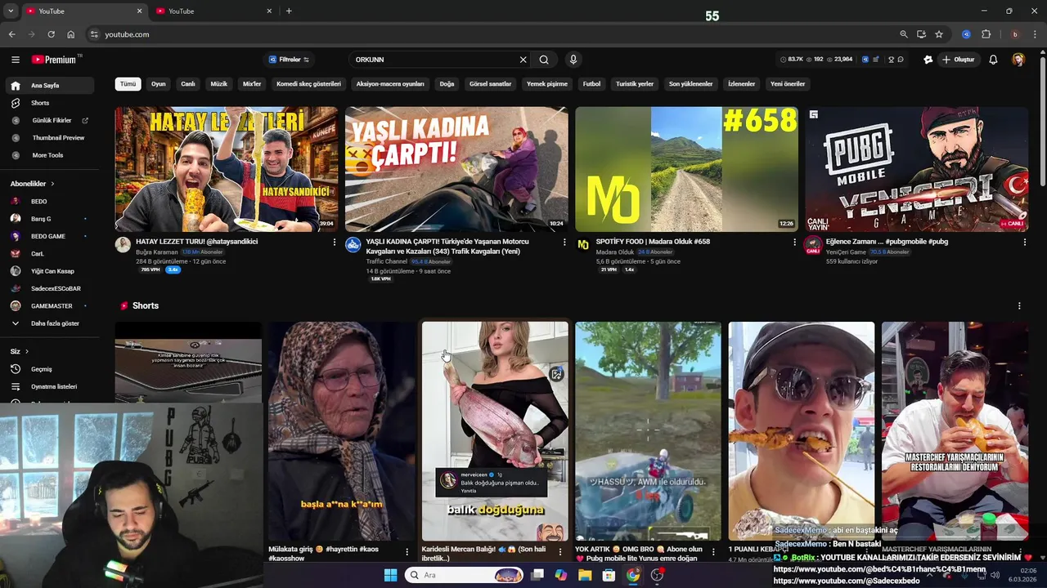The image size is (1047, 588).
Task: Click the search magnifier button
Action: [x=544, y=60]
